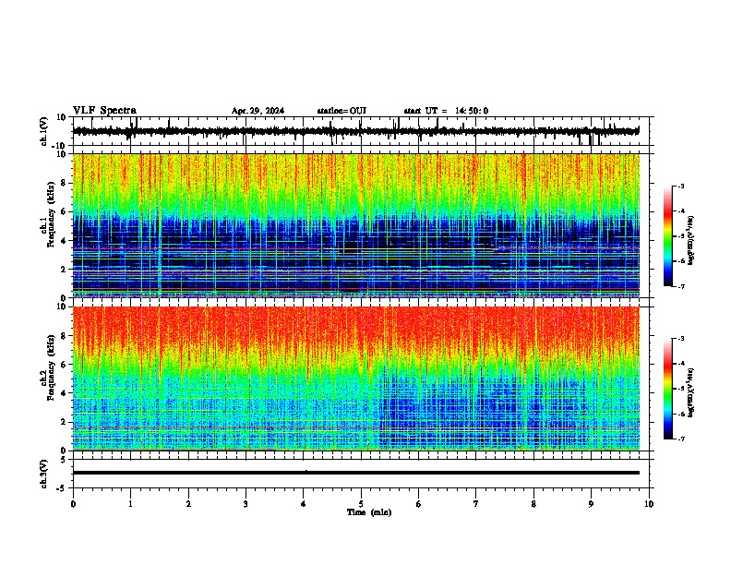
Task: Click the time-axis tick label "8"
Action: click(533, 504)
